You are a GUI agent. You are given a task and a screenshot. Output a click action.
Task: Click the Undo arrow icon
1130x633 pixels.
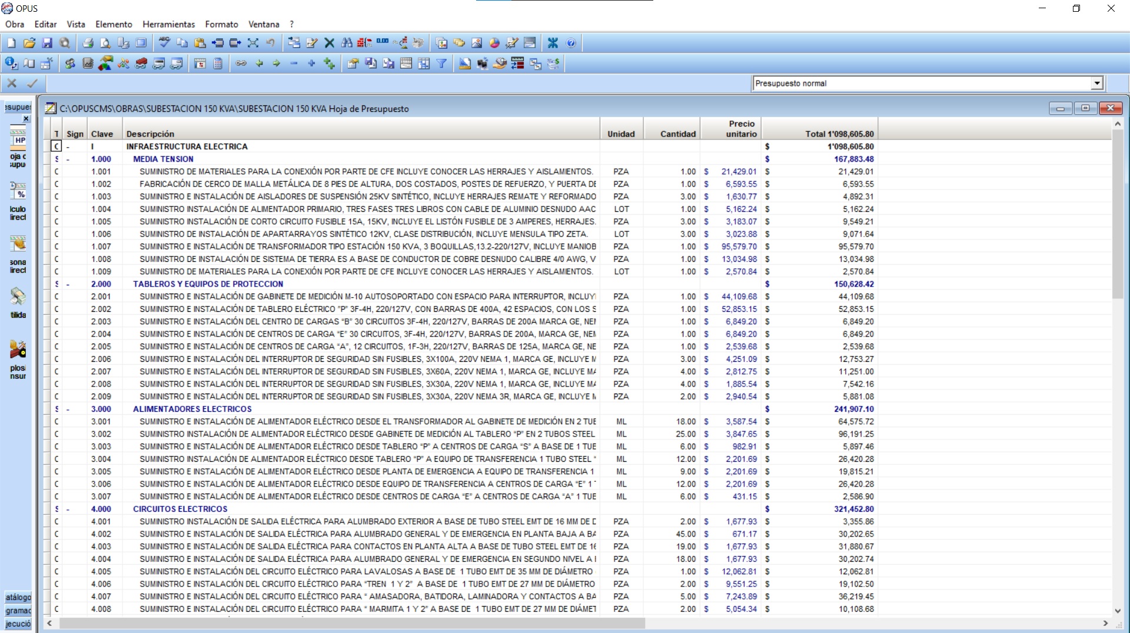coord(270,42)
